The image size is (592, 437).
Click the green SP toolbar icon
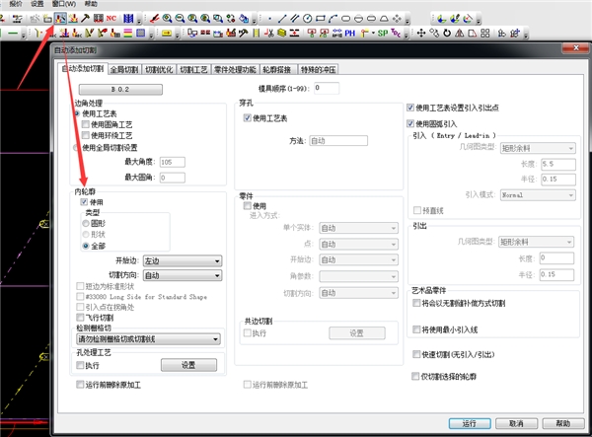pos(383,33)
